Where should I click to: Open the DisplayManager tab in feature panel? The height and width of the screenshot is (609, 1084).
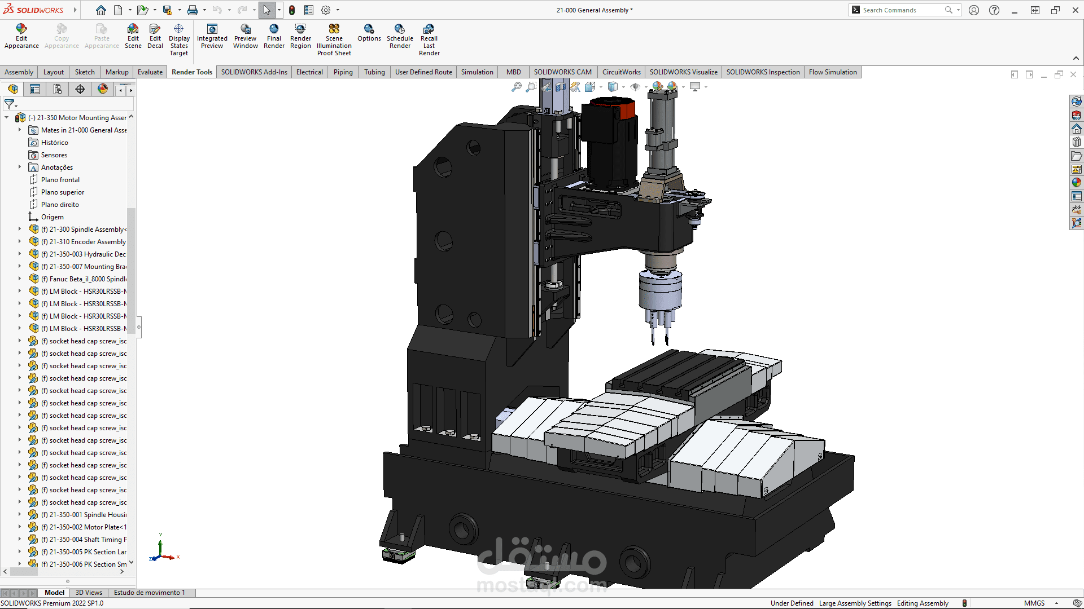102,89
